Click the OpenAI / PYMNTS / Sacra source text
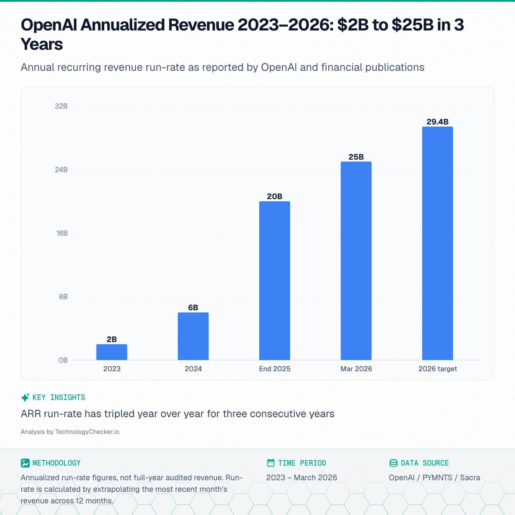Image resolution: width=515 pixels, height=515 pixels. 434,478
